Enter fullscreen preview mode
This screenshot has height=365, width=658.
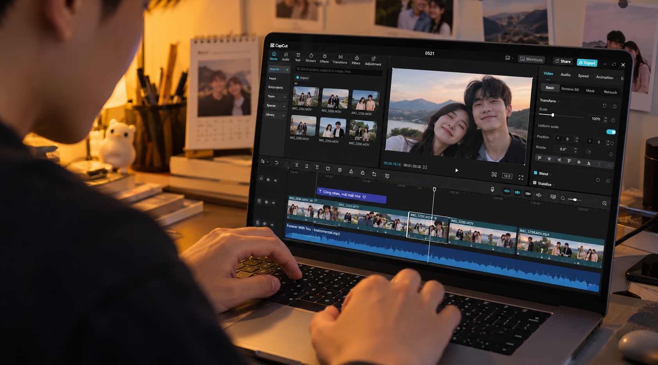pyautogui.click(x=521, y=177)
